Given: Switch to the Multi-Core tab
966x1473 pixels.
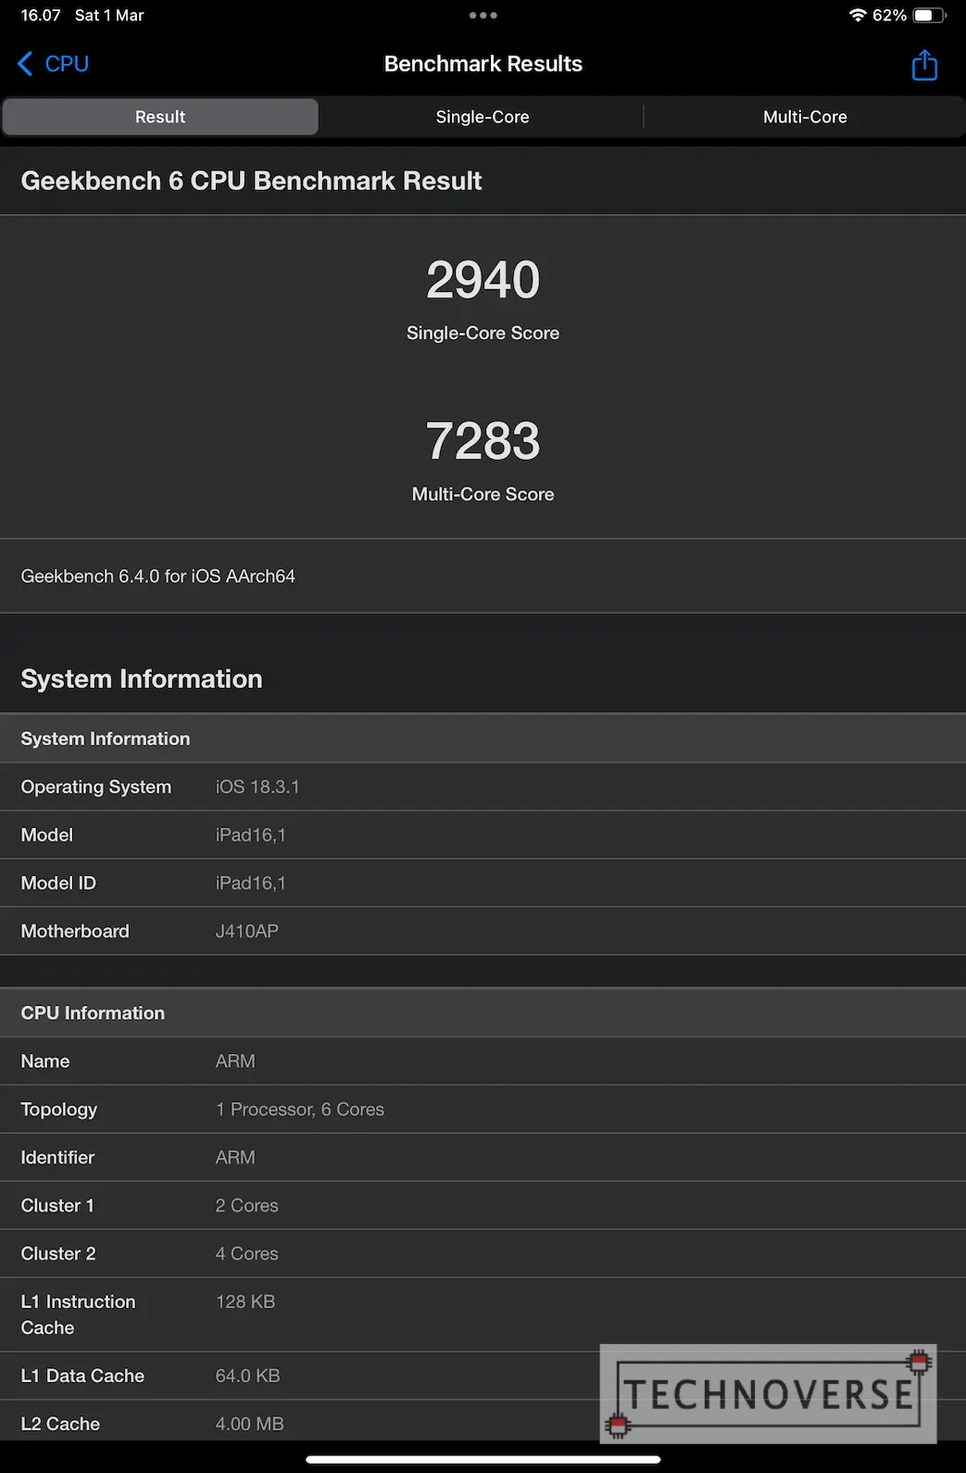Looking at the screenshot, I should point(805,117).
